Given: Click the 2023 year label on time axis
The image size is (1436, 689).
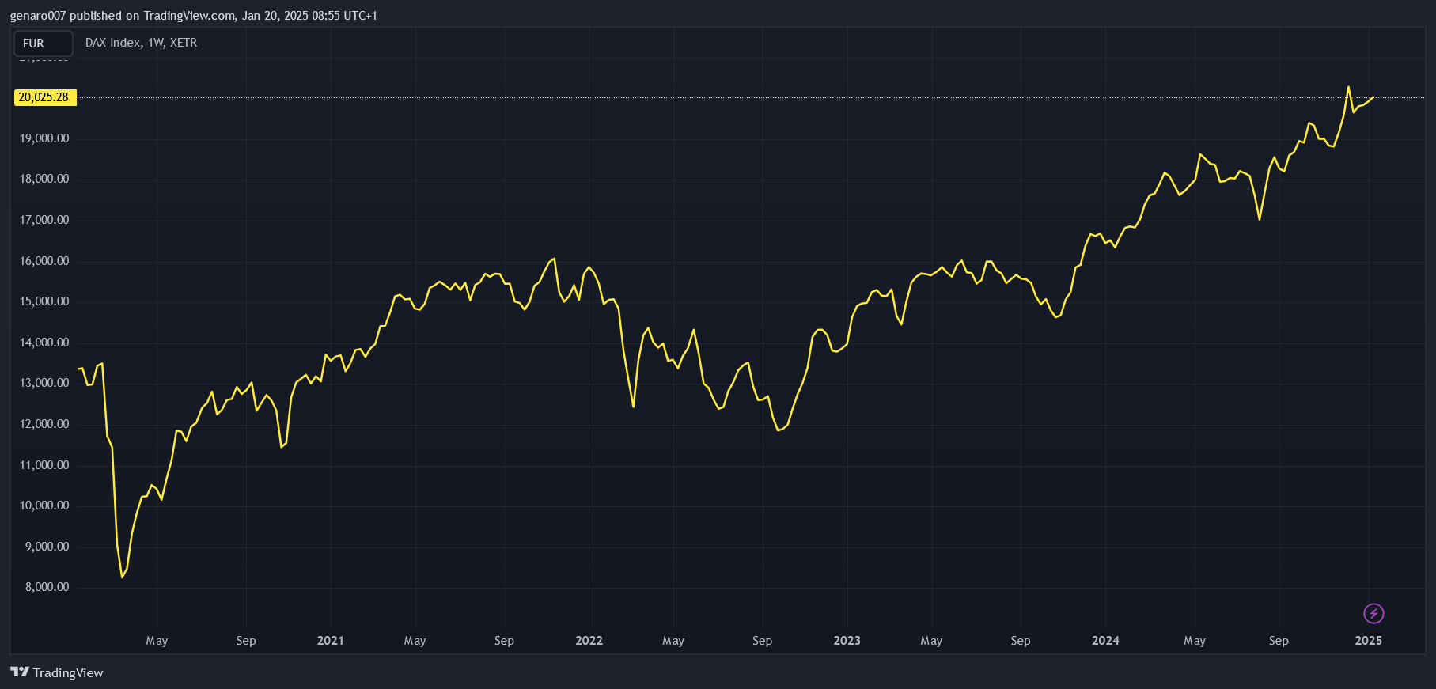Looking at the screenshot, I should click(847, 641).
